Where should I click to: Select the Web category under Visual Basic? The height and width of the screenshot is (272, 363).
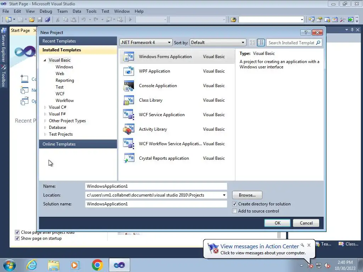point(60,74)
